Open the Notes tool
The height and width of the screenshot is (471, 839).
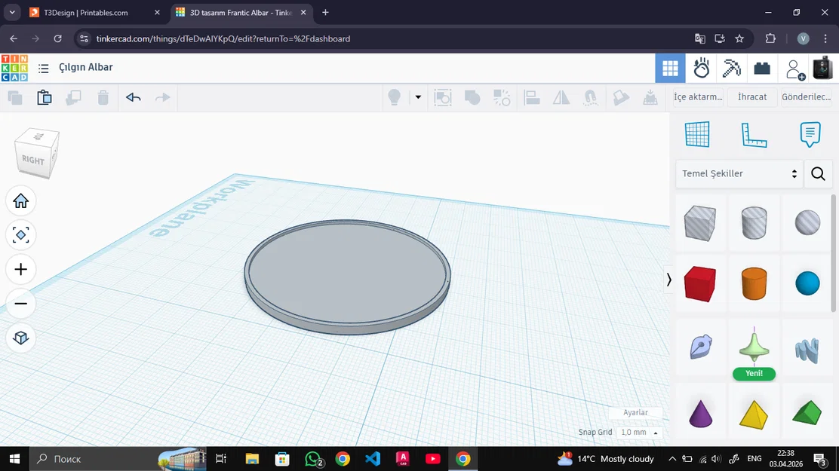pos(809,133)
